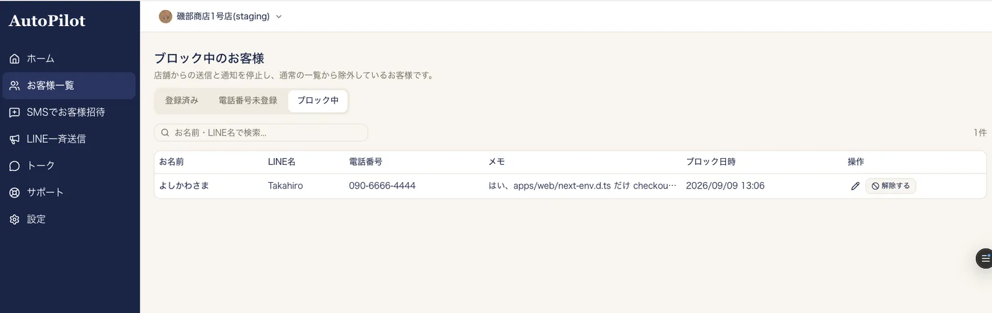Open 設定 in the sidebar
Viewport: 992px width, 313px height.
click(69, 219)
